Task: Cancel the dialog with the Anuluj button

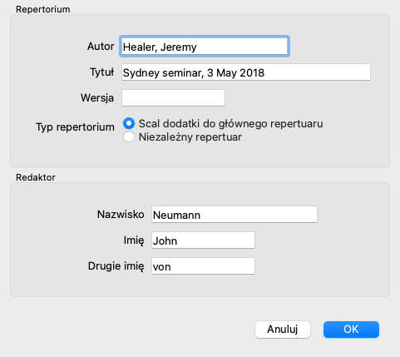Action: [283, 330]
